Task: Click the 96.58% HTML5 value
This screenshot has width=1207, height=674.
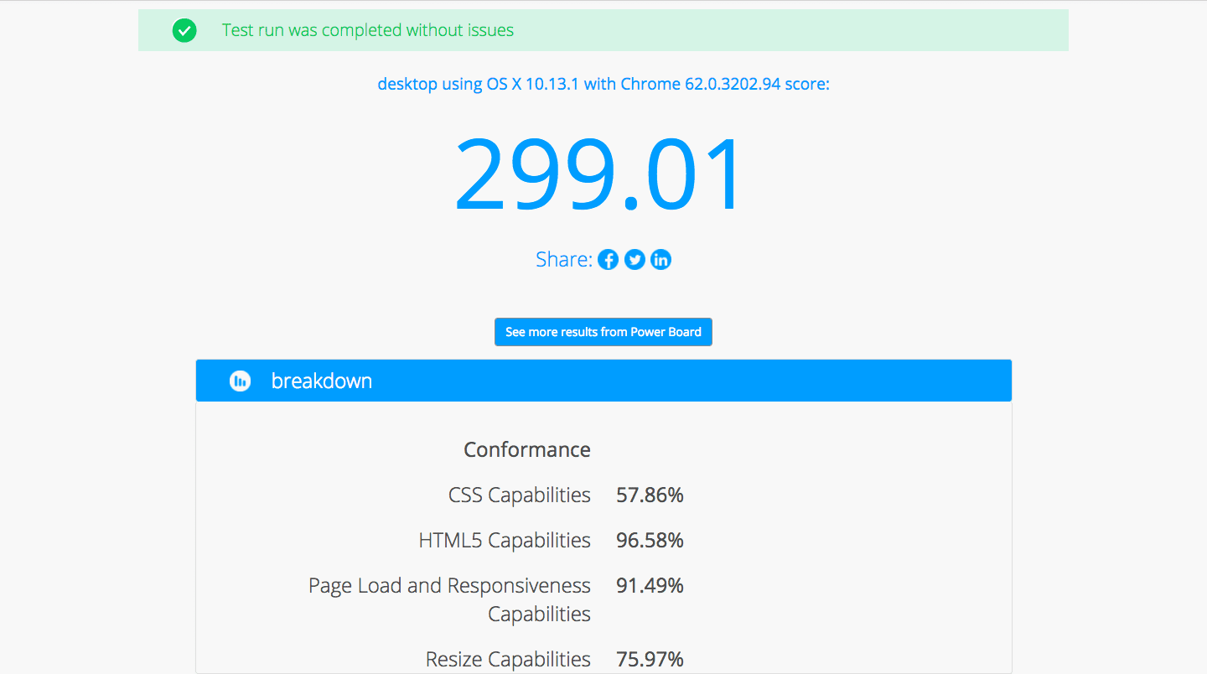Action: [650, 541]
